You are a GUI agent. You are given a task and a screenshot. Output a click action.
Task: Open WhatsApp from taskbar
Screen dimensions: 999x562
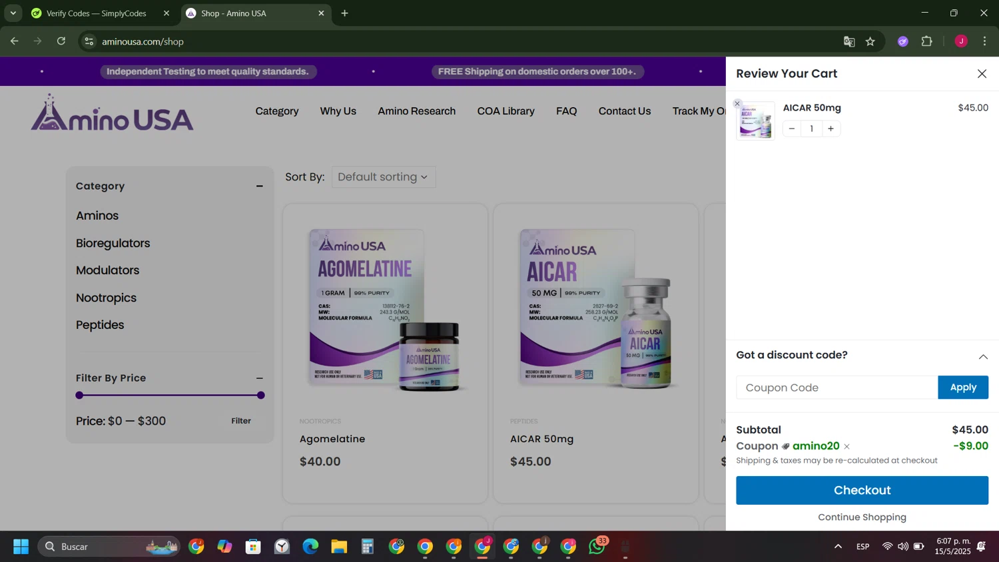[x=597, y=547]
